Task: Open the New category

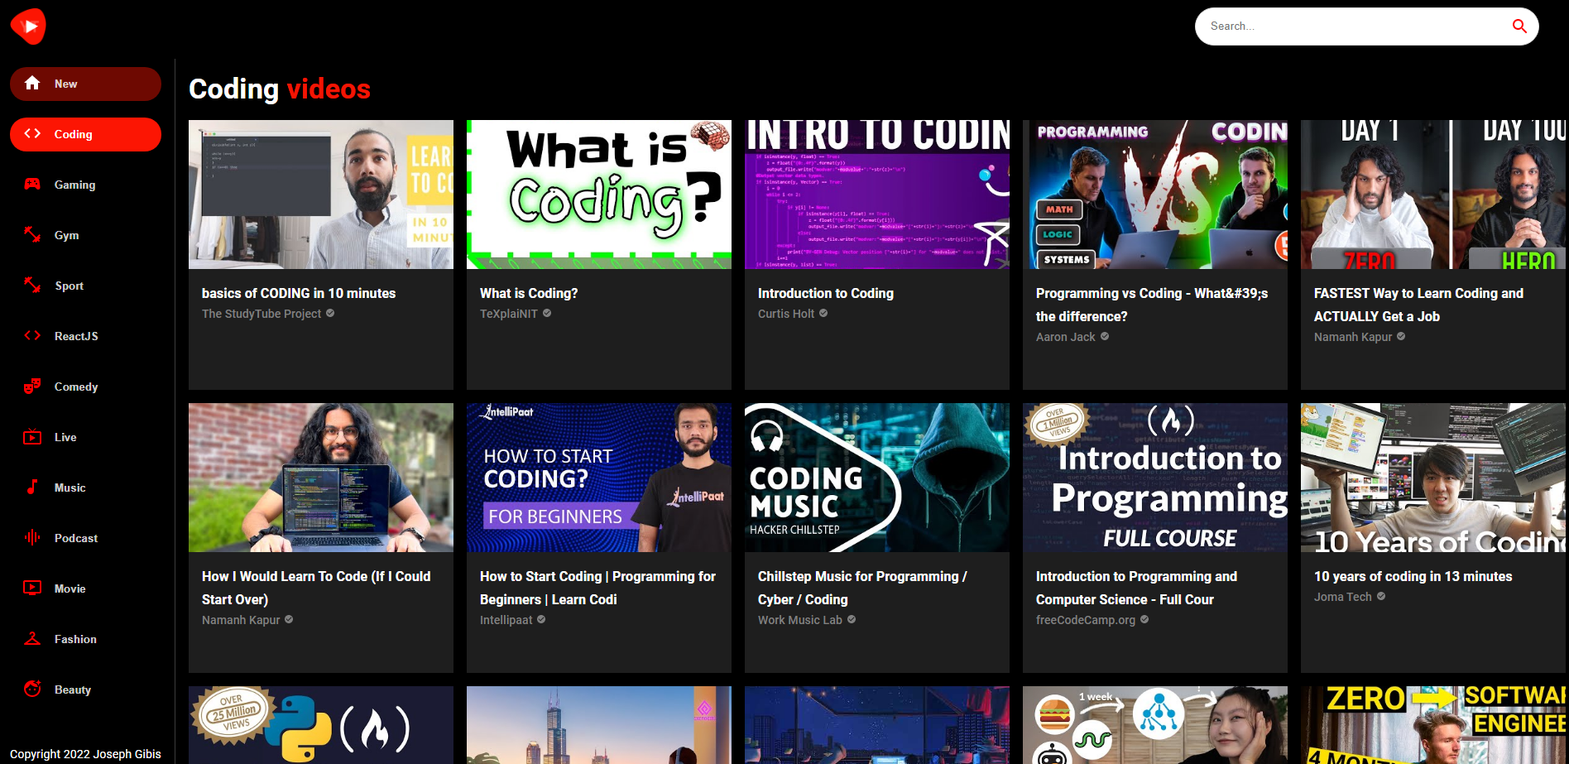Action: (85, 84)
